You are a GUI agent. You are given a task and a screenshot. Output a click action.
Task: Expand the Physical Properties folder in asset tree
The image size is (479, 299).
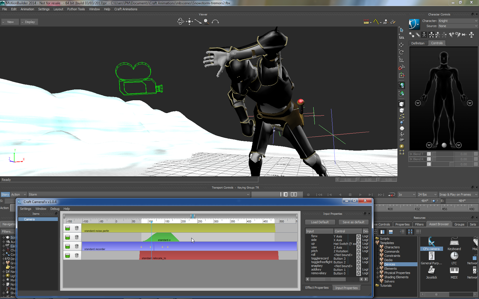tap(378, 273)
